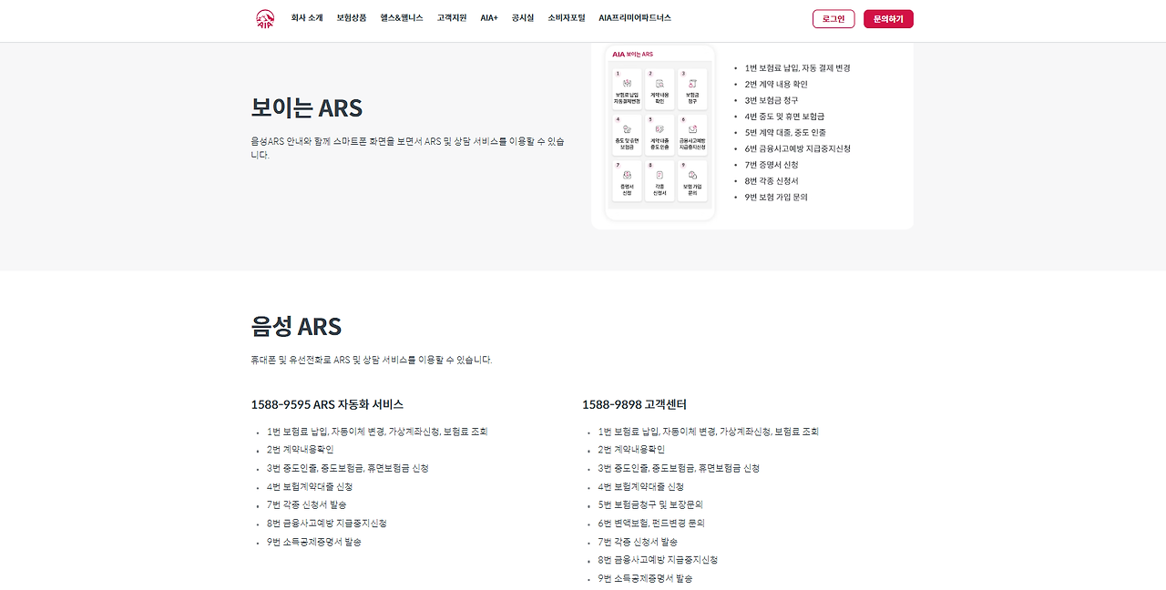Click tile 9 보험 가입 문의 in phone mockup

692,181
